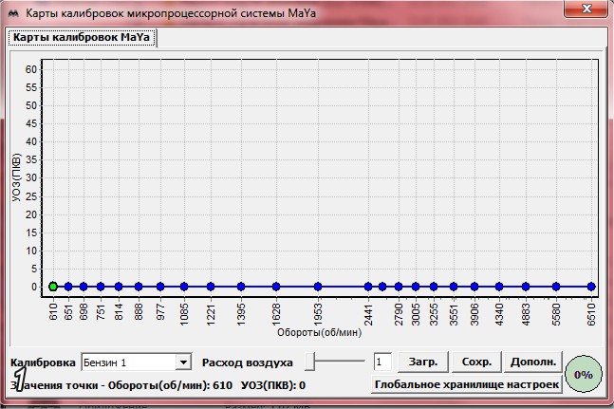Click the air flow value input field

tap(382, 362)
